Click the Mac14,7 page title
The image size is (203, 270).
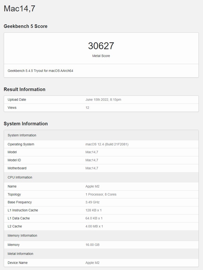pos(19,9)
